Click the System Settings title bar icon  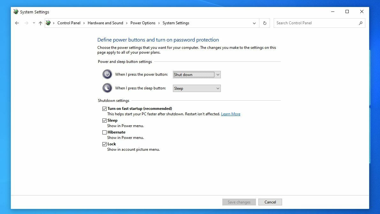click(x=16, y=11)
